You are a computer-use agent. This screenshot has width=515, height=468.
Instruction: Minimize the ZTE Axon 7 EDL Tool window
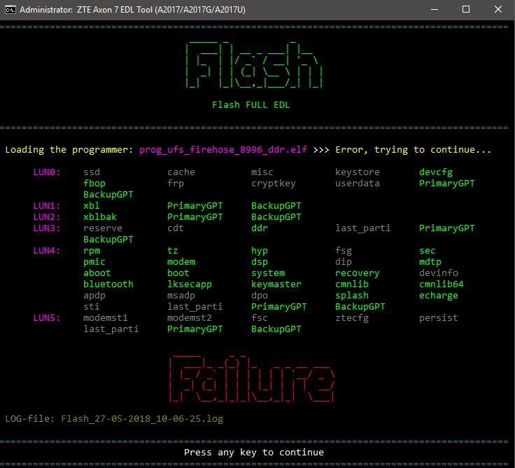point(435,10)
